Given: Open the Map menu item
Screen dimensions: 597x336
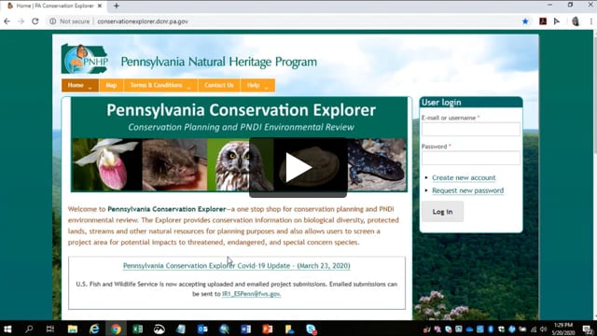Looking at the screenshot, I should tap(111, 85).
